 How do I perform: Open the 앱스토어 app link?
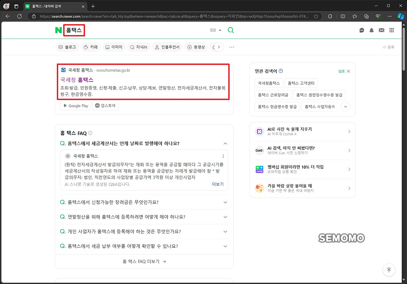[x=105, y=105]
